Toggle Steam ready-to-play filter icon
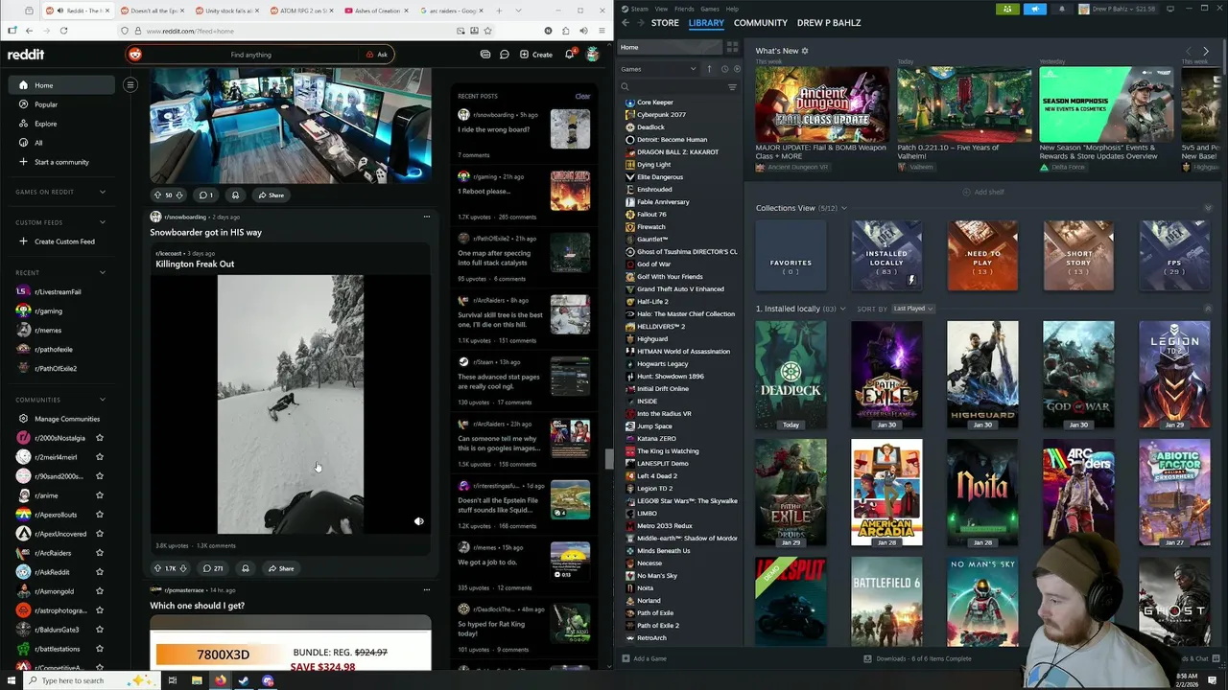The width and height of the screenshot is (1228, 690). (737, 69)
